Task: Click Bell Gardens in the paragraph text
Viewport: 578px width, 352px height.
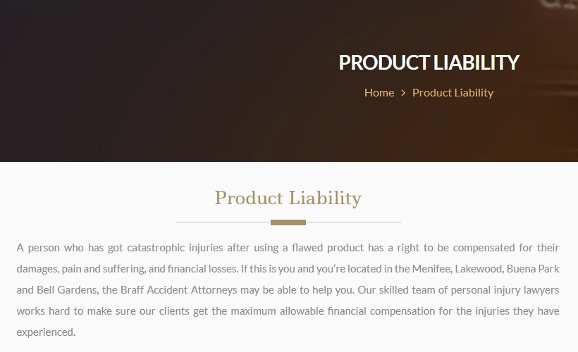Action: 68,290
